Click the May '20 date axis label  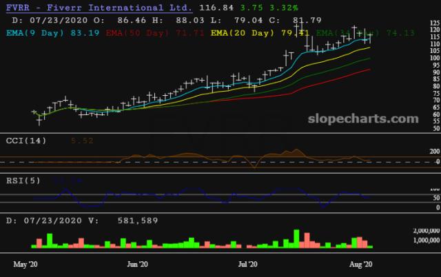click(25, 264)
